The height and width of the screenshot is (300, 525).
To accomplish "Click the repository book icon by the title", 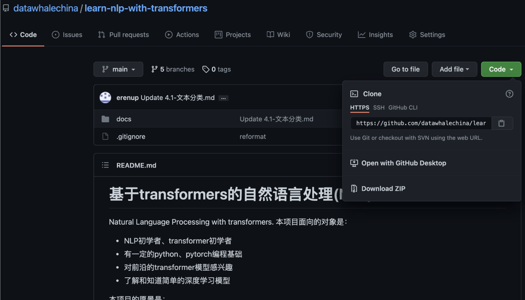I will click(6, 8).
